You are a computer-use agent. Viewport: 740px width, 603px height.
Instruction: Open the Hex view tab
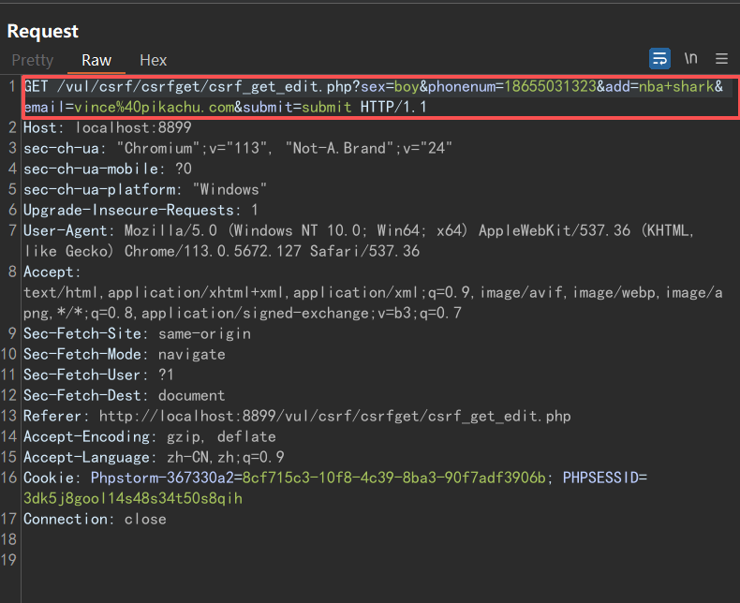tap(153, 60)
